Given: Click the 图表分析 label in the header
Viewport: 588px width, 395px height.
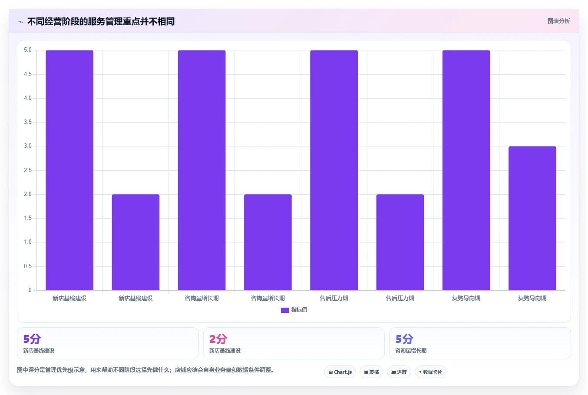Looking at the screenshot, I should tap(558, 21).
